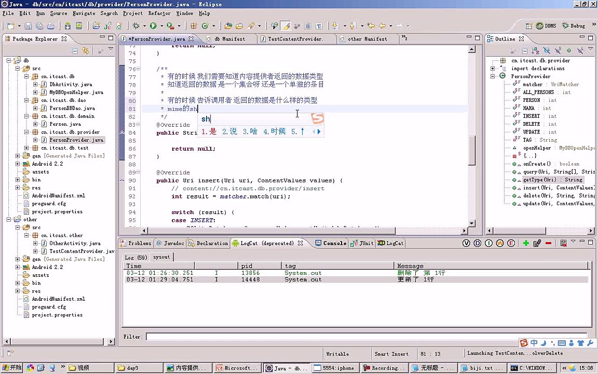Screen dimensions: 598x374
Task: Open the Debug perspective button
Action: (x=573, y=26)
